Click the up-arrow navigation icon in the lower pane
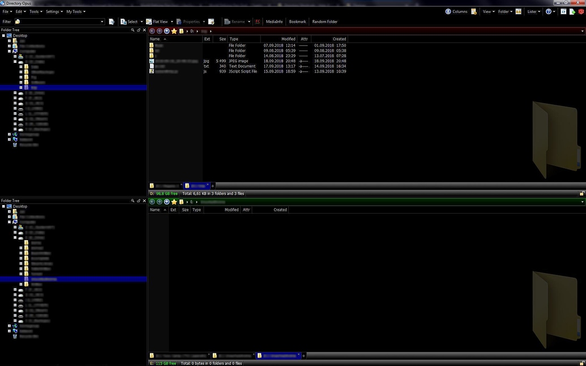This screenshot has height=366, width=586. click(166, 202)
